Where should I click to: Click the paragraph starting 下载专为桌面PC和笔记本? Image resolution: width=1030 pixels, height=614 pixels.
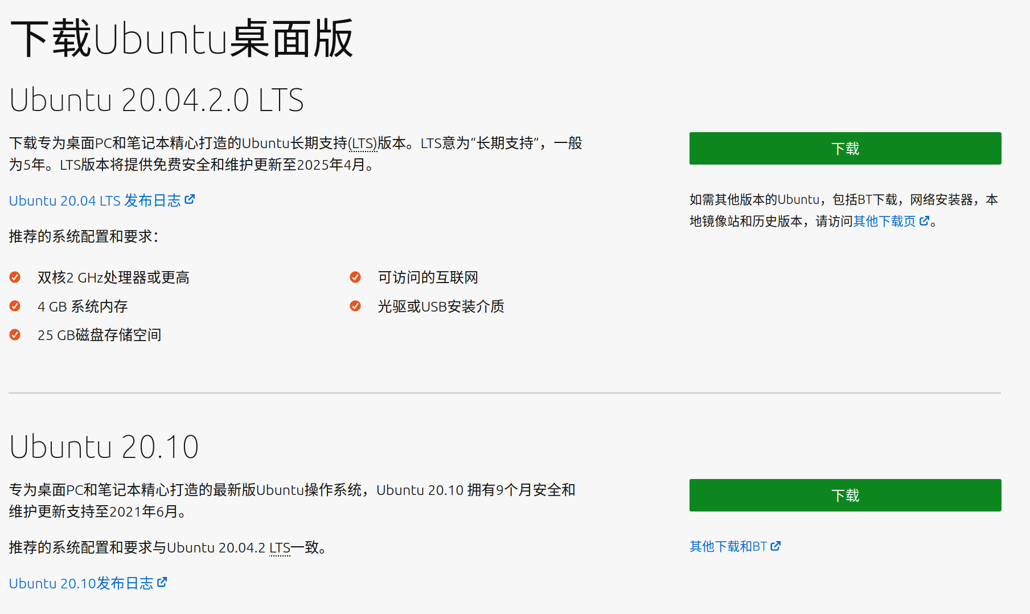[x=296, y=154]
